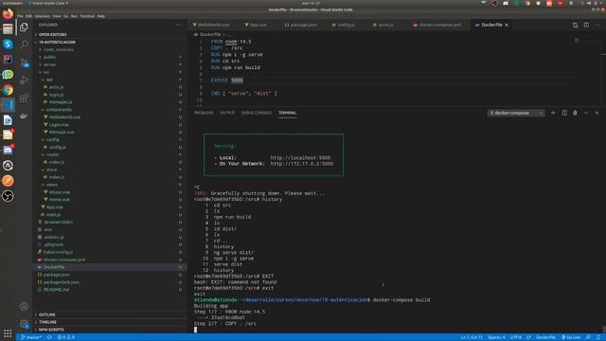606x341 pixels.
Task: Open the Help menu
Action: coord(101,16)
